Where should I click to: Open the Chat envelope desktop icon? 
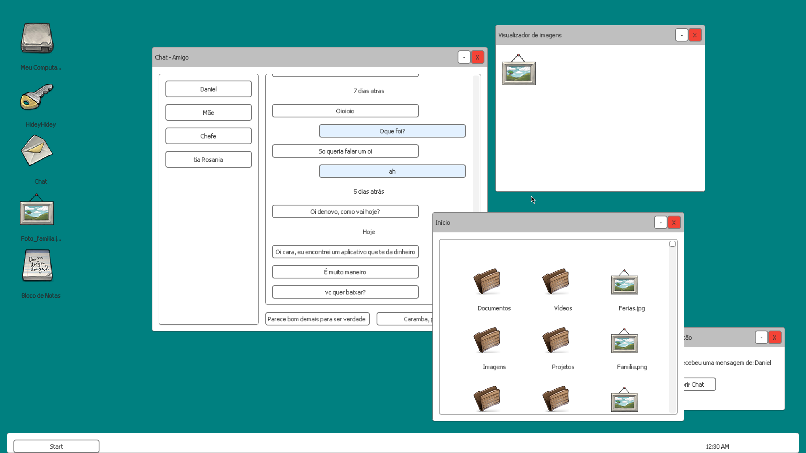click(37, 151)
